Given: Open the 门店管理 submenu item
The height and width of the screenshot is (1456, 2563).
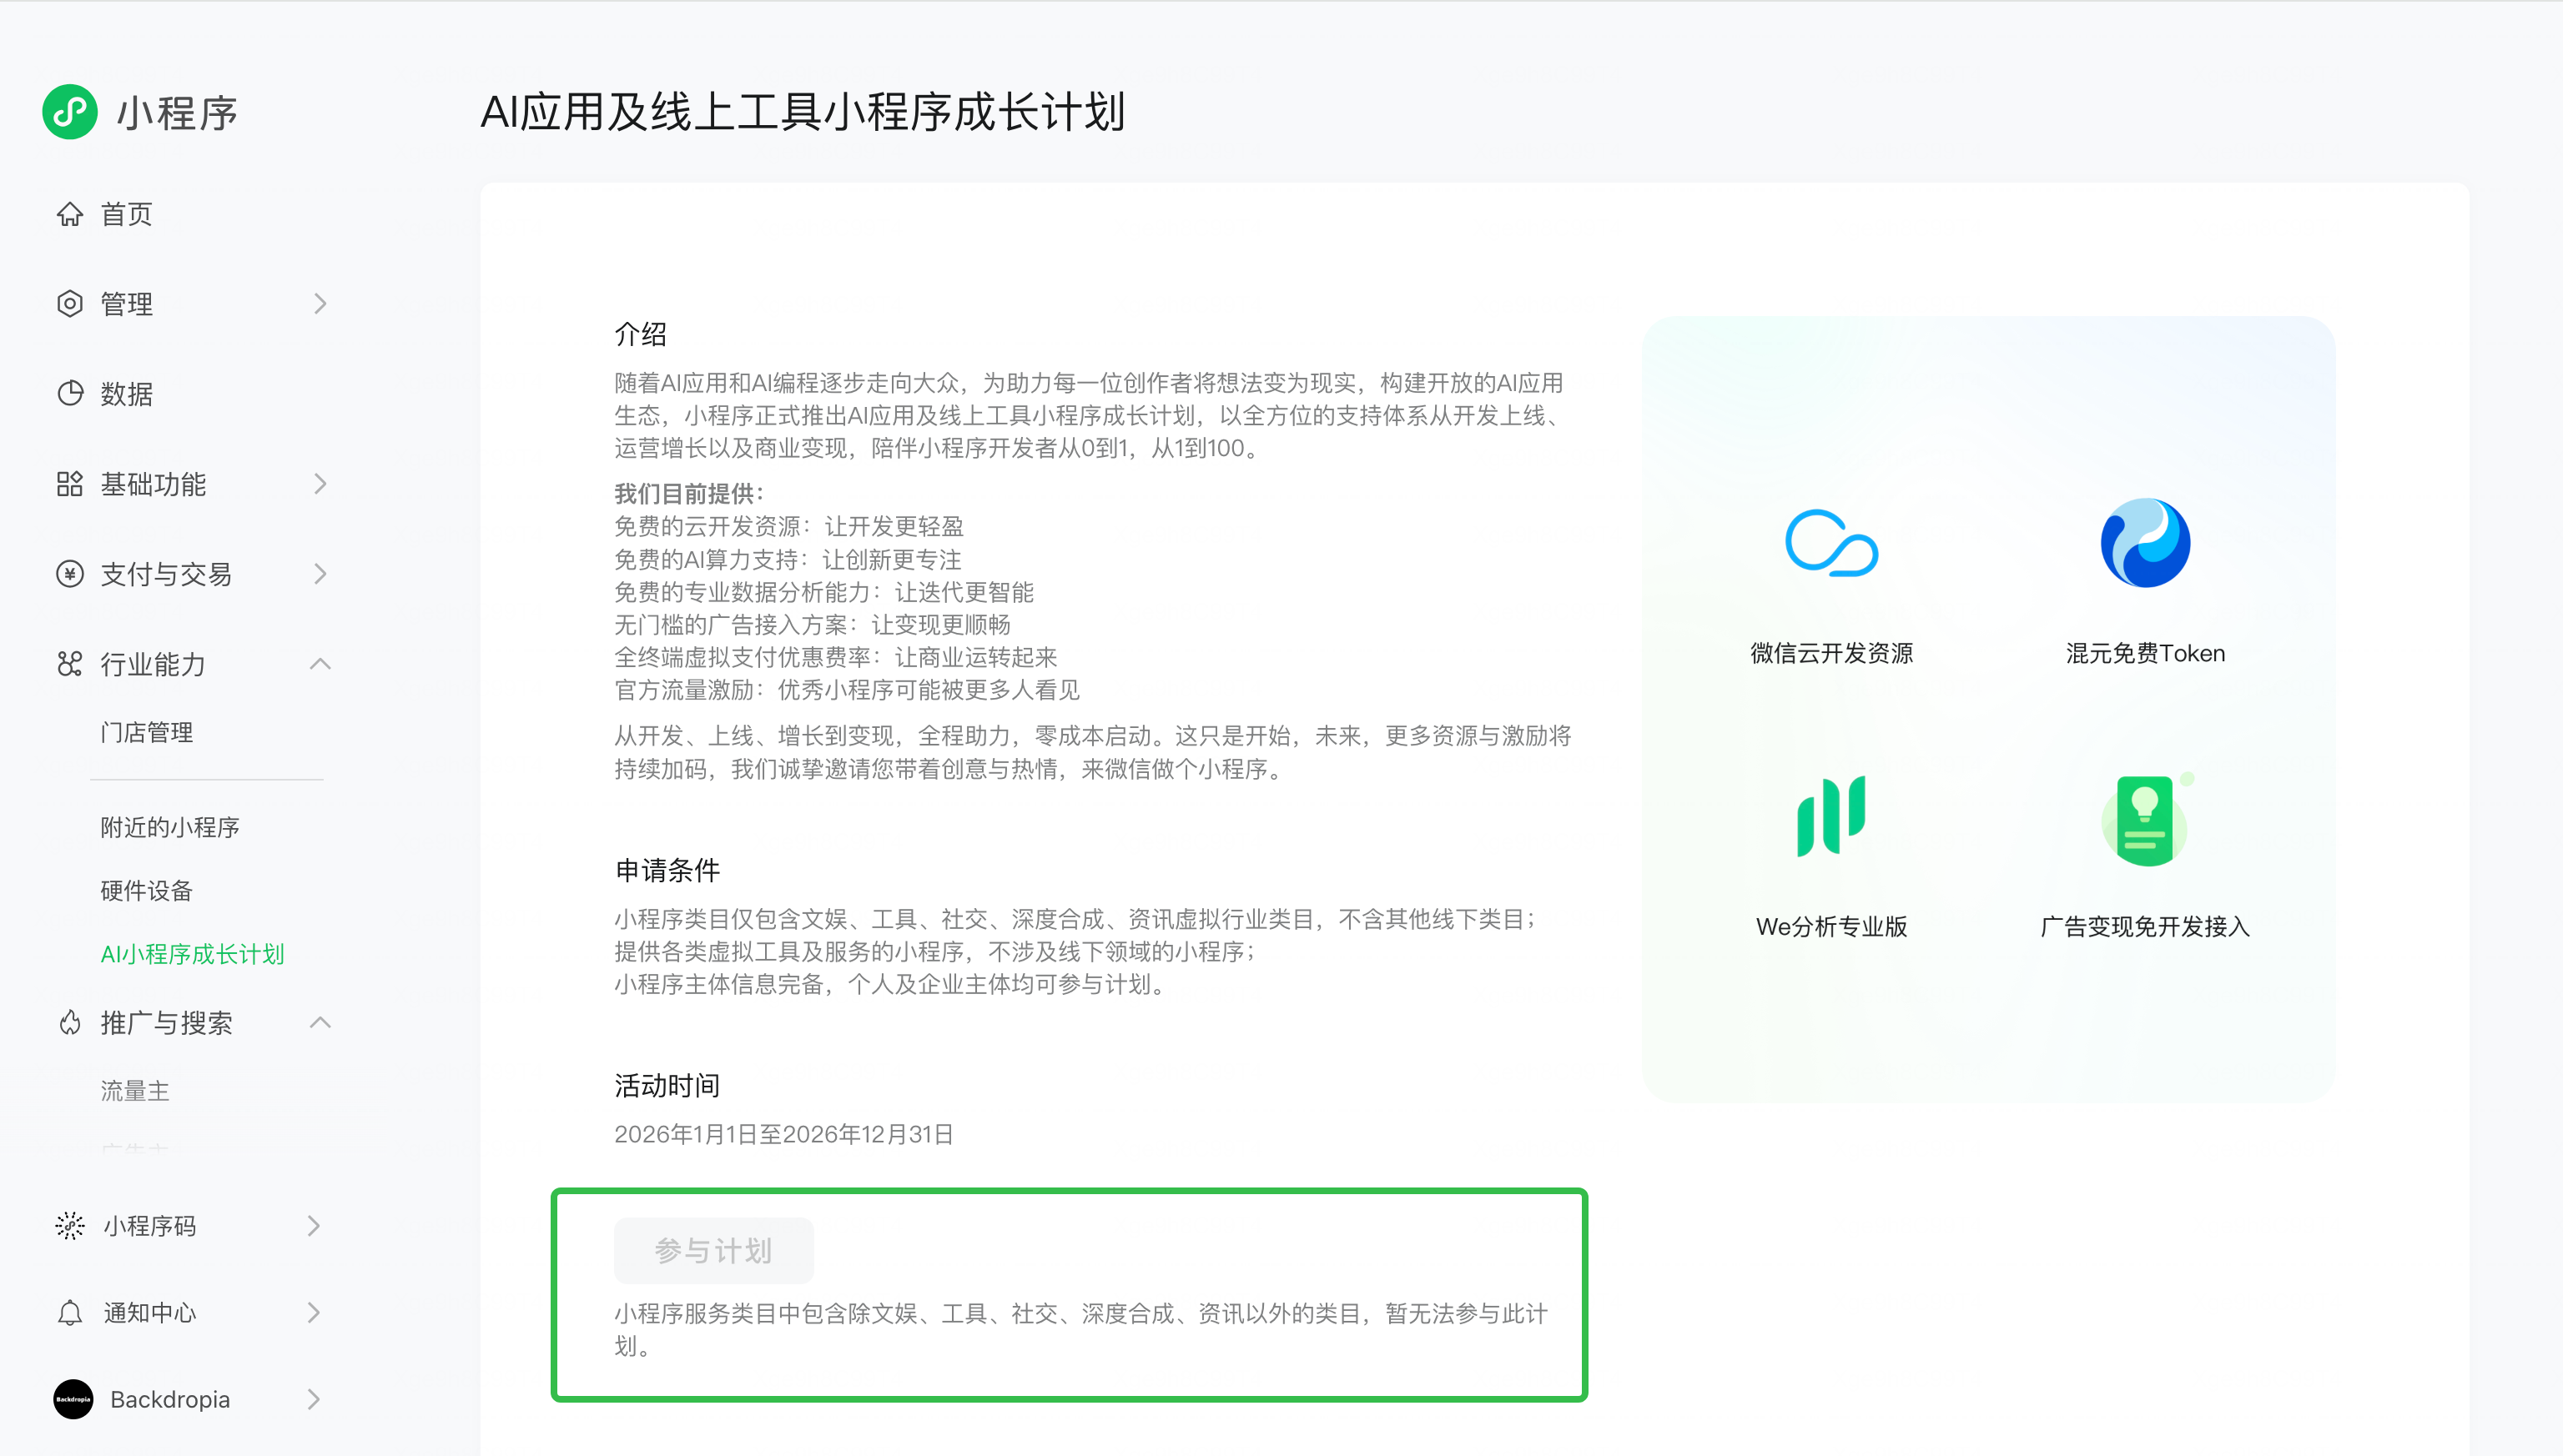Looking at the screenshot, I should point(146,732).
